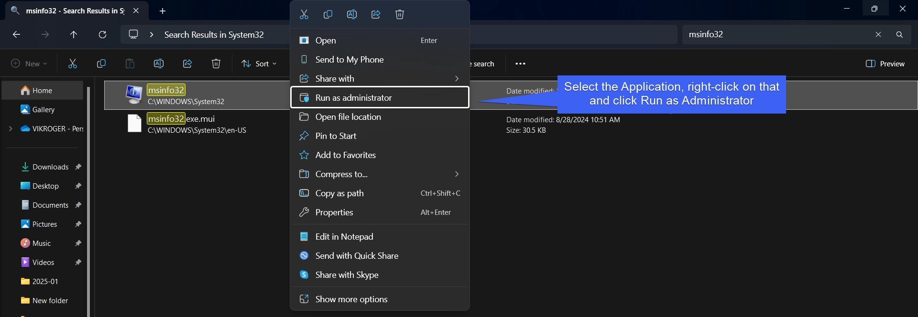Go forward with the right arrow

[x=45, y=34]
